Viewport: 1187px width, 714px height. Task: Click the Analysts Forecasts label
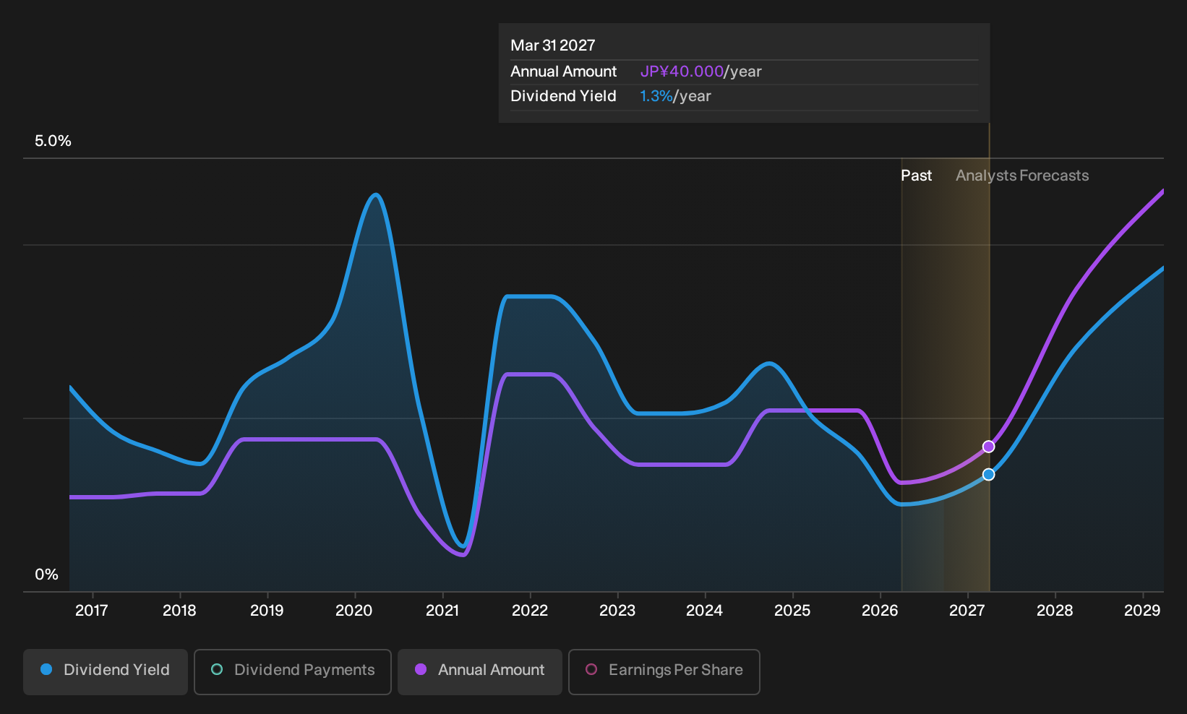tap(1022, 176)
